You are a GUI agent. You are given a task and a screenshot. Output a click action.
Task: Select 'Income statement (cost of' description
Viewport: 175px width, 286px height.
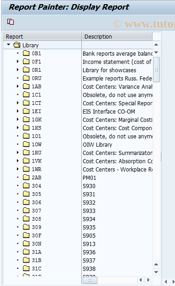click(117, 62)
